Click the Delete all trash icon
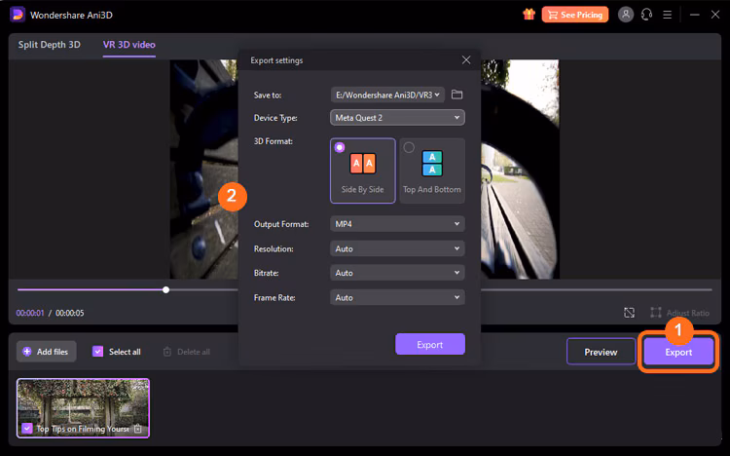This screenshot has width=730, height=456. (x=167, y=352)
